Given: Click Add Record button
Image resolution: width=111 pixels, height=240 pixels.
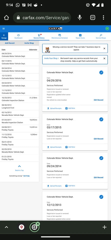Looking at the screenshot, I should (x=10, y=43).
